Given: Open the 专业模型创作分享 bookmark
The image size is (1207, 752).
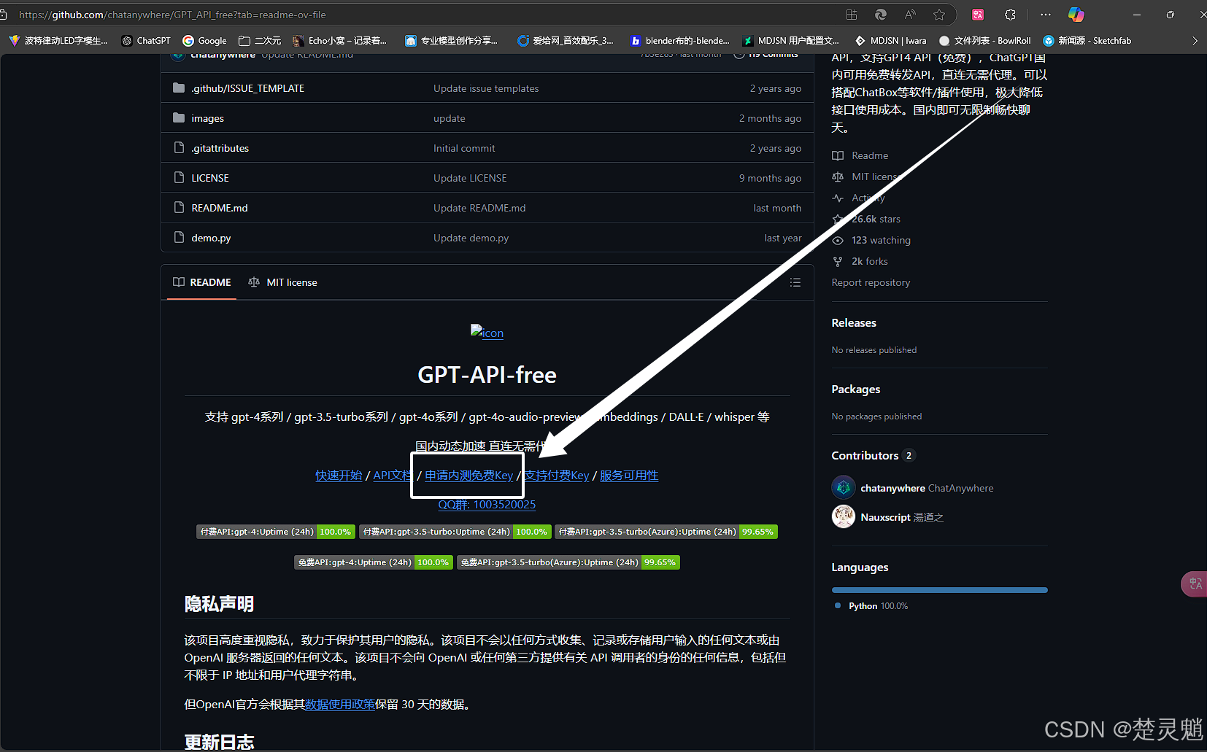Looking at the screenshot, I should (x=452, y=41).
